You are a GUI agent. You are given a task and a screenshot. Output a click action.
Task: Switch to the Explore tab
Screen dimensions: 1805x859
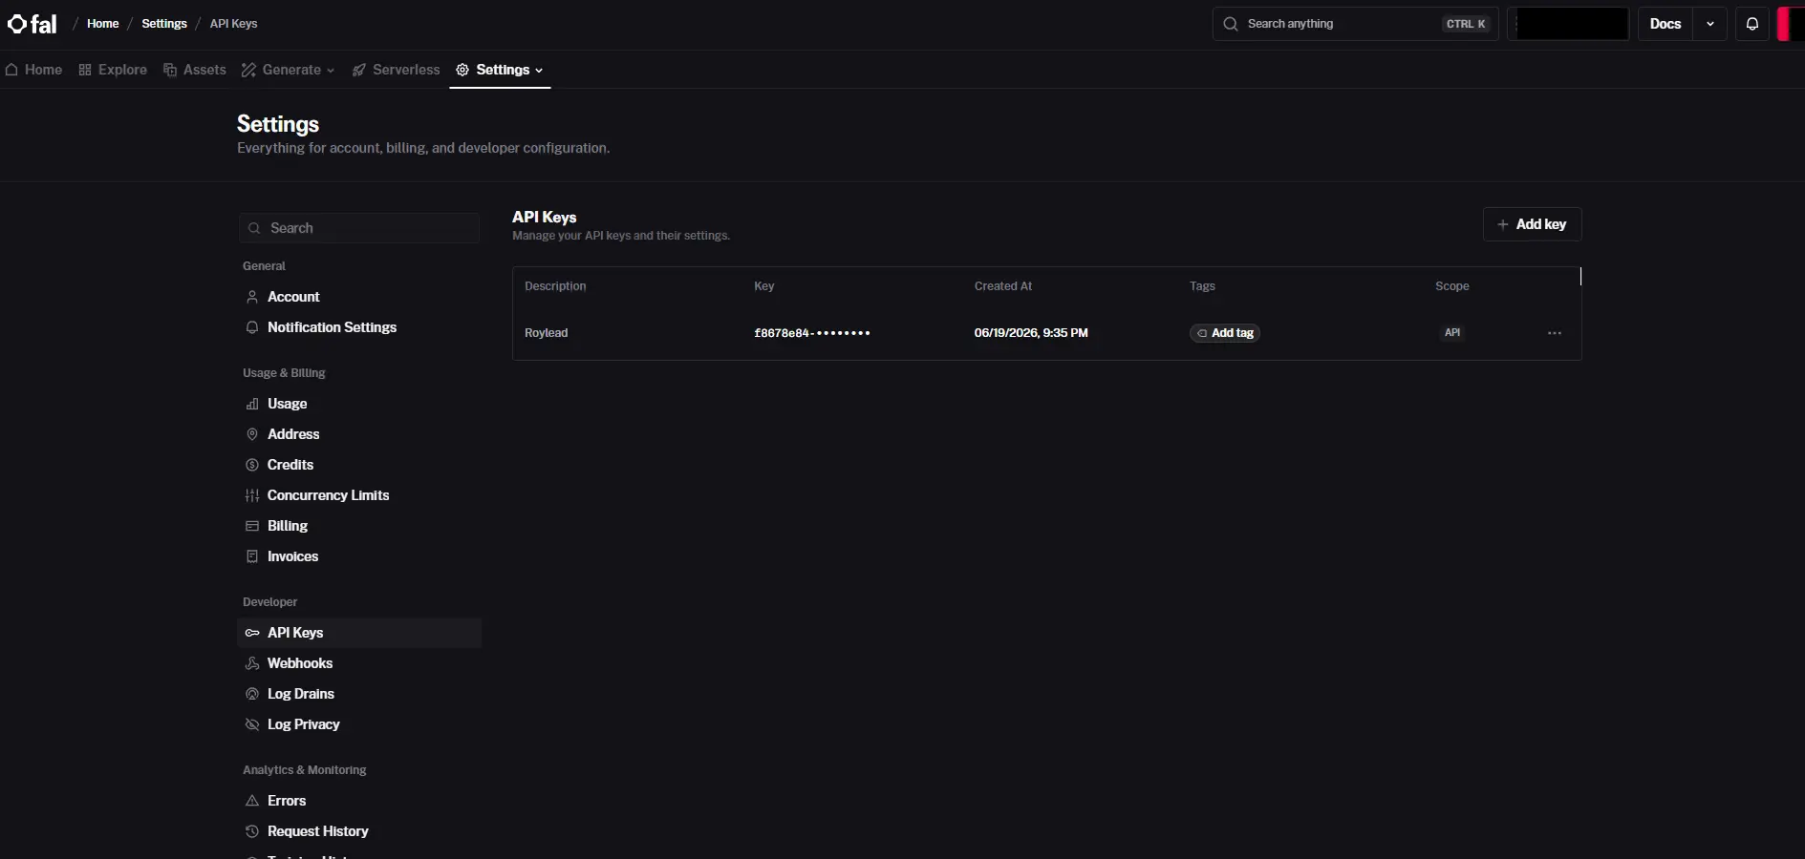[113, 70]
